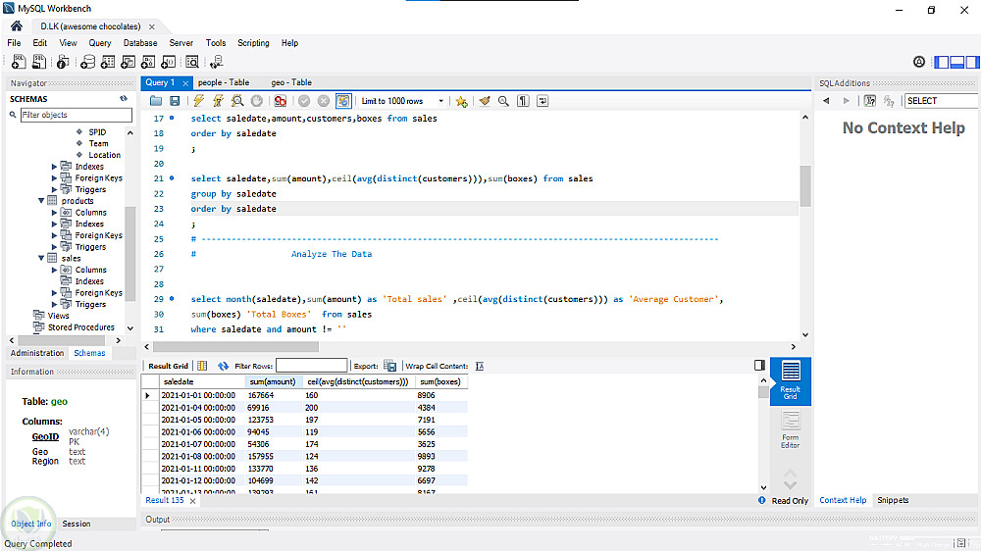This screenshot has height=551, width=981.
Task: Toggle autocommit mode in the query toolbar
Action: [x=343, y=101]
